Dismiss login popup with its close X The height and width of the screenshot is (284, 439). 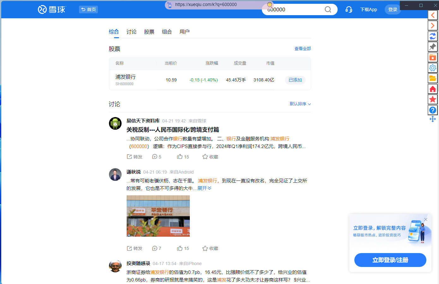click(x=425, y=219)
